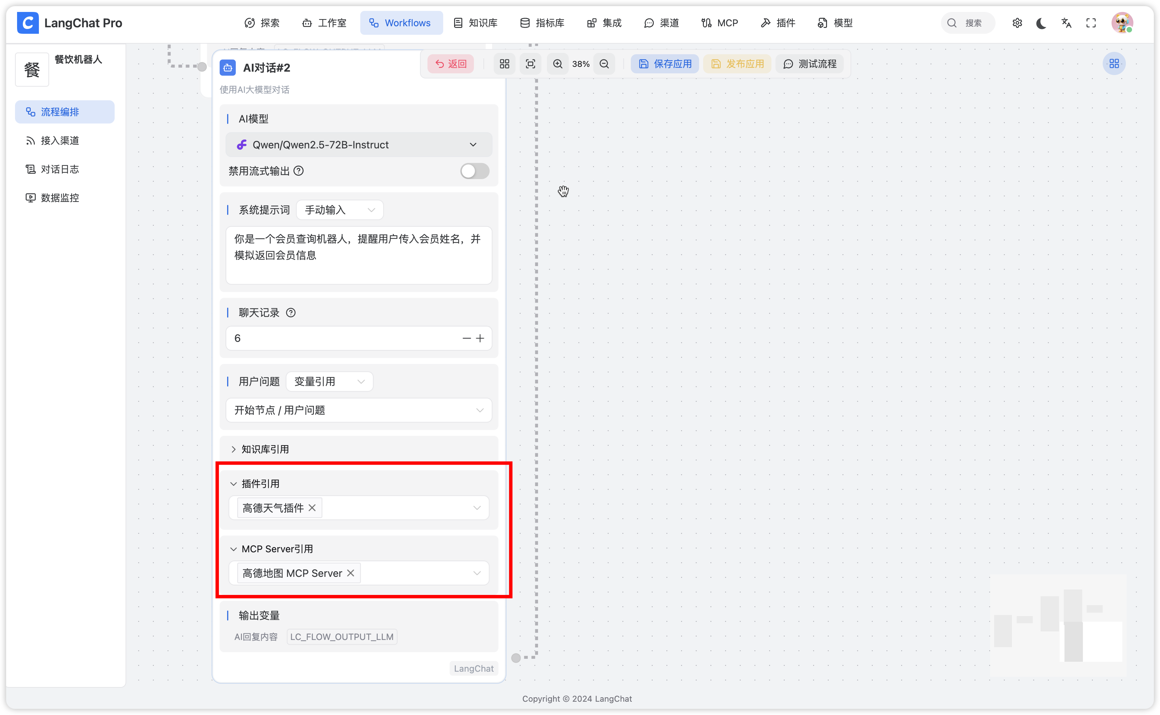Click the zoom out magnifier icon

pos(604,64)
